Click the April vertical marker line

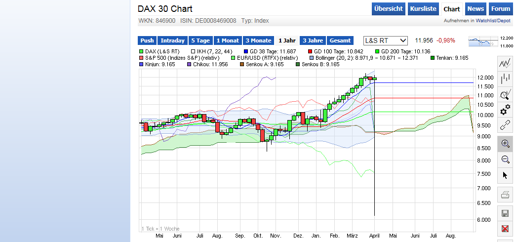coord(375,148)
